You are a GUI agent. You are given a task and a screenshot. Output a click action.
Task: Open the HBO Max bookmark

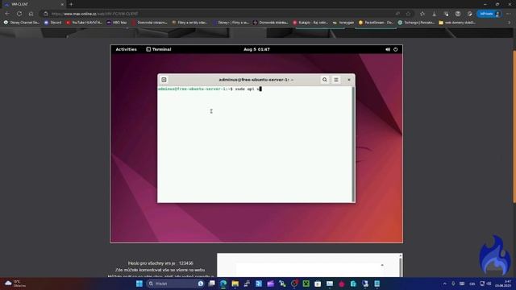117,23
